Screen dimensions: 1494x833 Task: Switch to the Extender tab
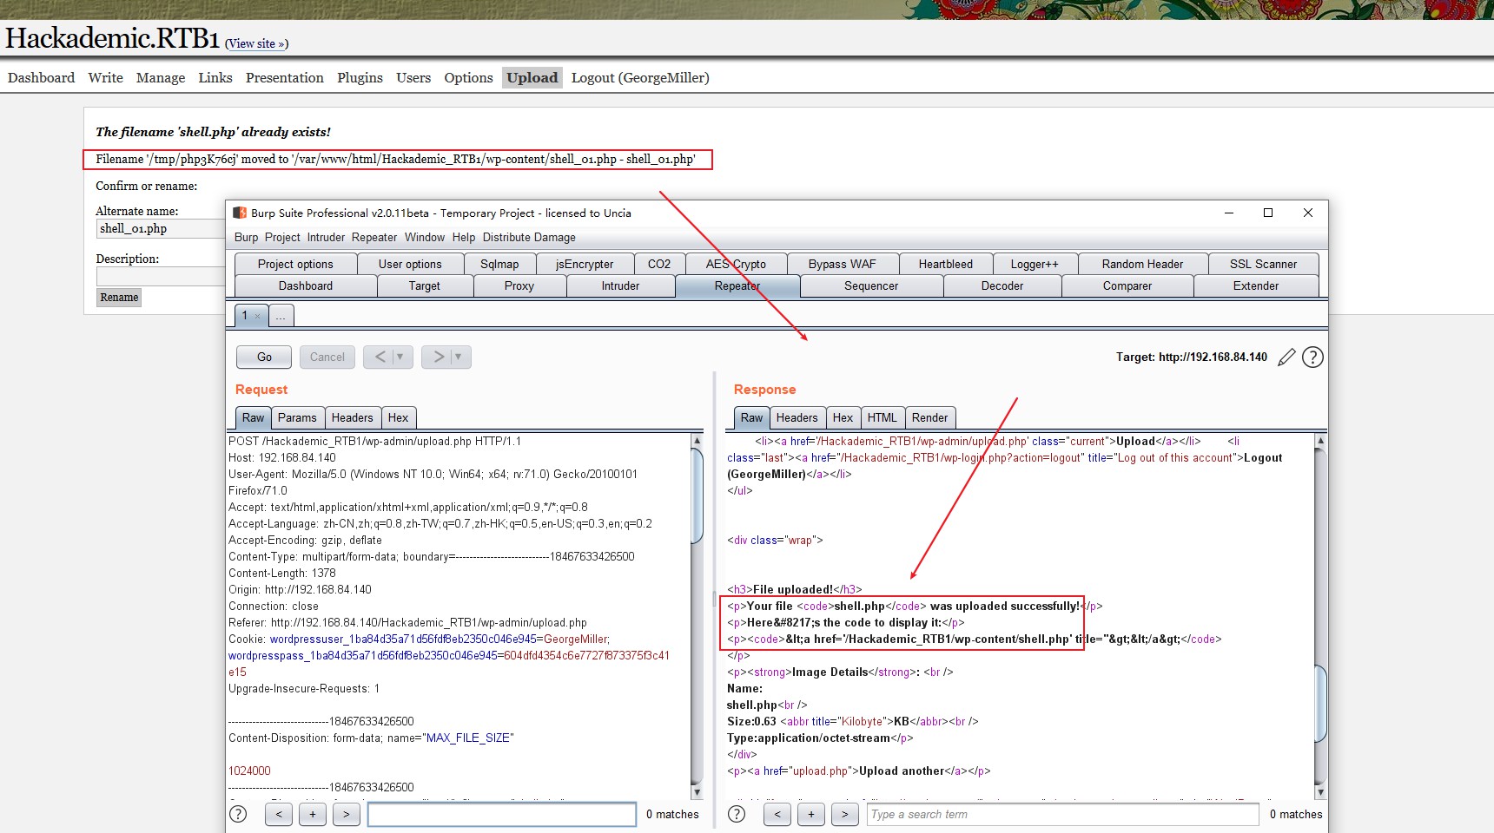[1256, 285]
